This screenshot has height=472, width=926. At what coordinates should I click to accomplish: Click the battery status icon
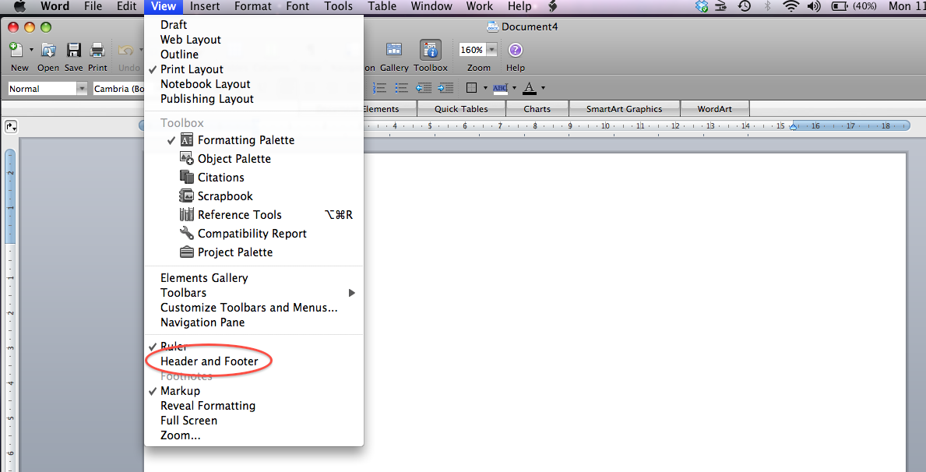(840, 6)
